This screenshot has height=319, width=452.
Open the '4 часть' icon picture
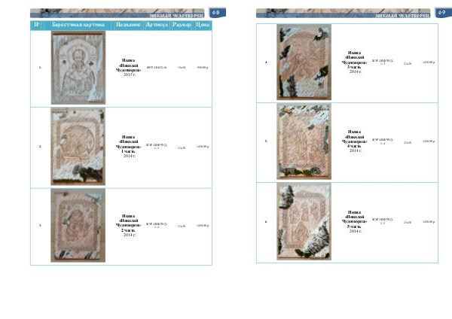303,141
